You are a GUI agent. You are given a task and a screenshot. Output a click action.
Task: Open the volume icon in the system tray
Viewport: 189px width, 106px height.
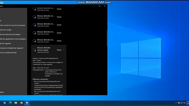[184, 103]
